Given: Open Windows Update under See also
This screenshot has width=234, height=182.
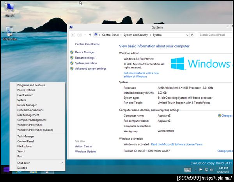Looking at the screenshot, I should pos(85,152).
